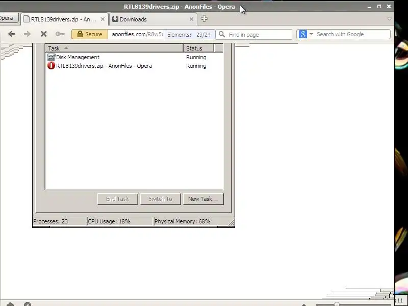Select the Disk Management task row

coord(134,57)
